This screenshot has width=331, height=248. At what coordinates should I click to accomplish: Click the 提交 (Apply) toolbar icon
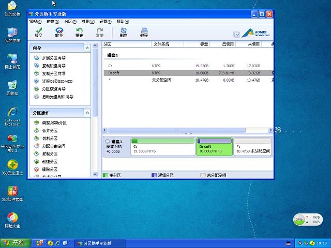[x=39, y=33]
